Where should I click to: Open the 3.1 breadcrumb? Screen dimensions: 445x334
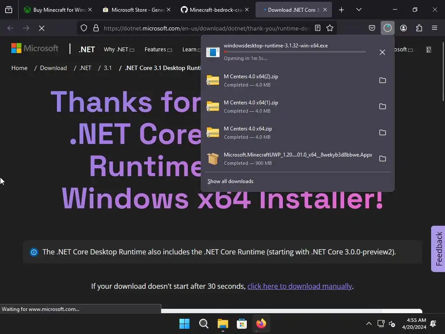tap(108, 68)
